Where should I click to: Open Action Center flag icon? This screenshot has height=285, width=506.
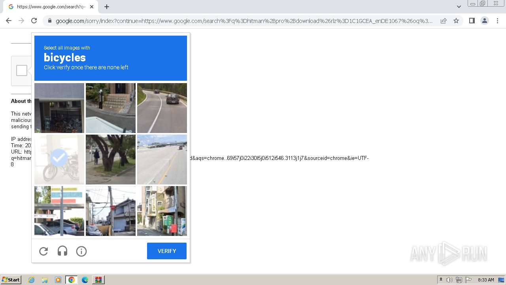[x=468, y=280]
